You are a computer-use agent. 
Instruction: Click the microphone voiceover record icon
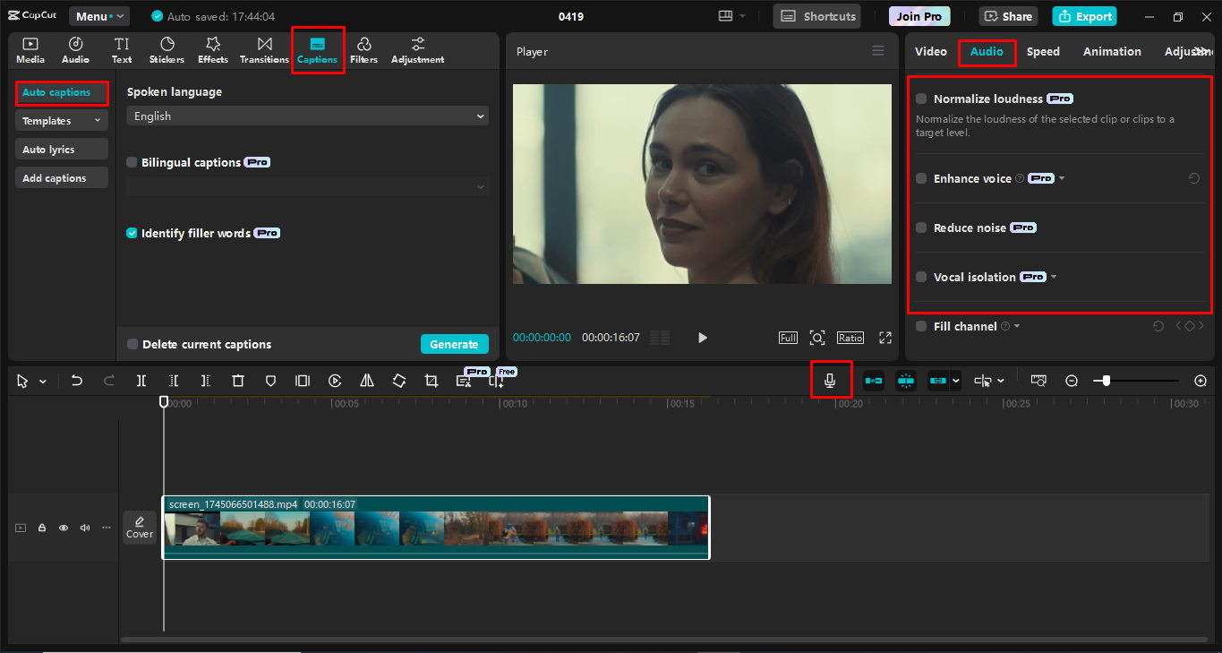(x=830, y=381)
